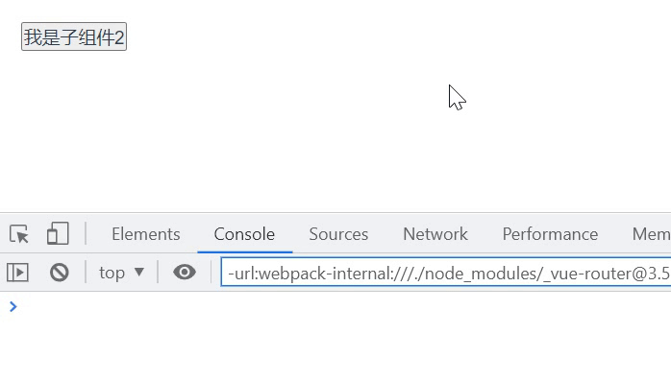Select the inspect element picker icon
Screen dimensions: 671x382
pos(19,234)
